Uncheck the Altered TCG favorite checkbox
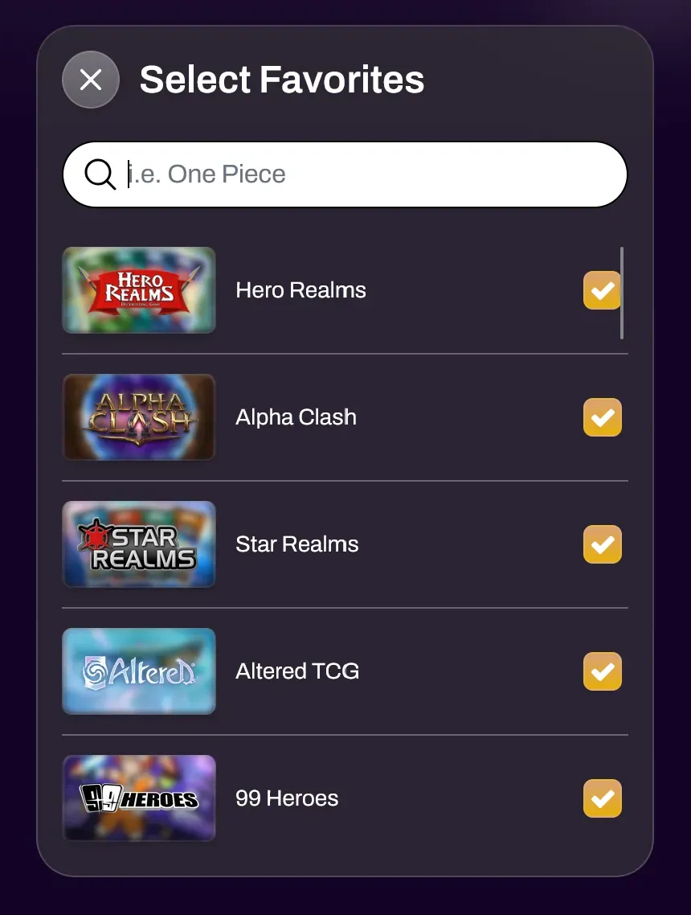Viewport: 691px width, 915px height. click(x=602, y=671)
